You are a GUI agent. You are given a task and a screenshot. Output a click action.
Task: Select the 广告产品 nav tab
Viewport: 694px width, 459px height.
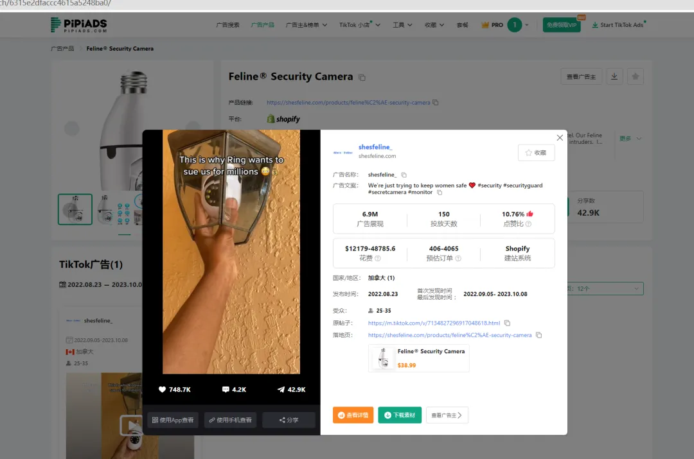click(262, 25)
